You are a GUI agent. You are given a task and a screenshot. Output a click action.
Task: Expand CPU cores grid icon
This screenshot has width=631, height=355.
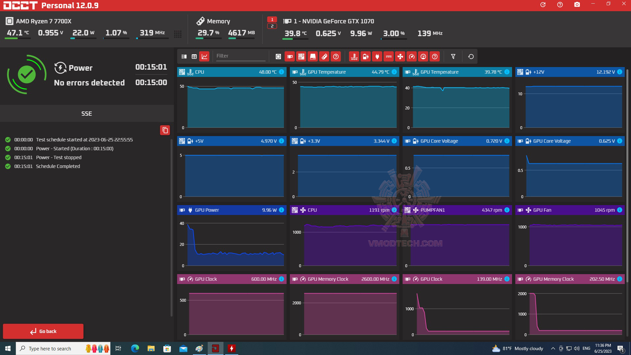click(178, 34)
